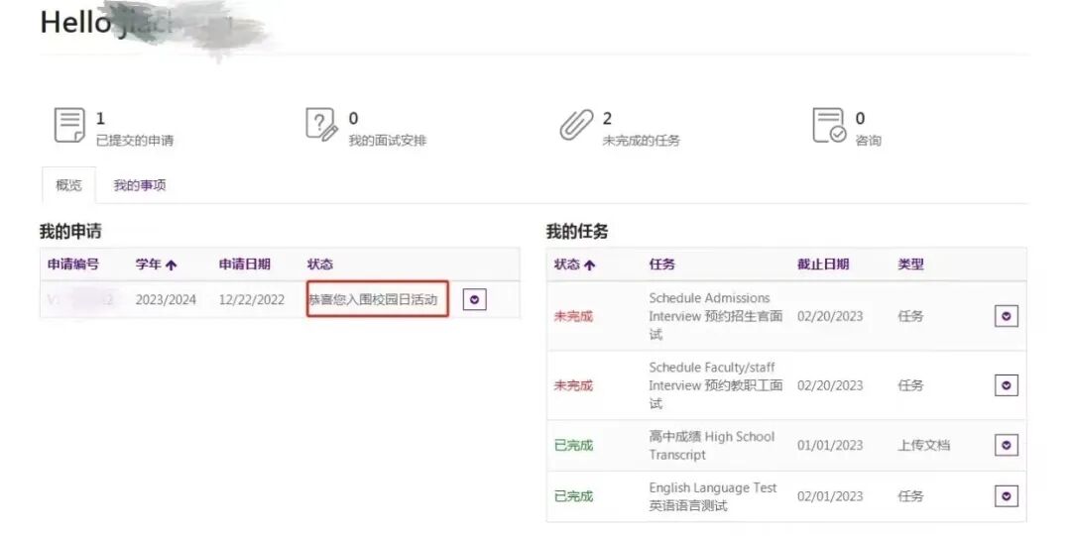Click the Schedule Faculty/staff Interview task name
Viewport: 1071px width, 536px height.
pos(715,385)
